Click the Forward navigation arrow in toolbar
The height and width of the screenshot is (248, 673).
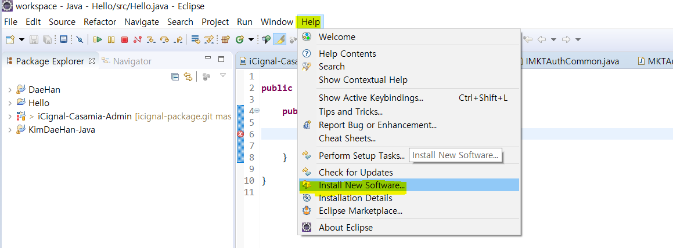coord(566,39)
